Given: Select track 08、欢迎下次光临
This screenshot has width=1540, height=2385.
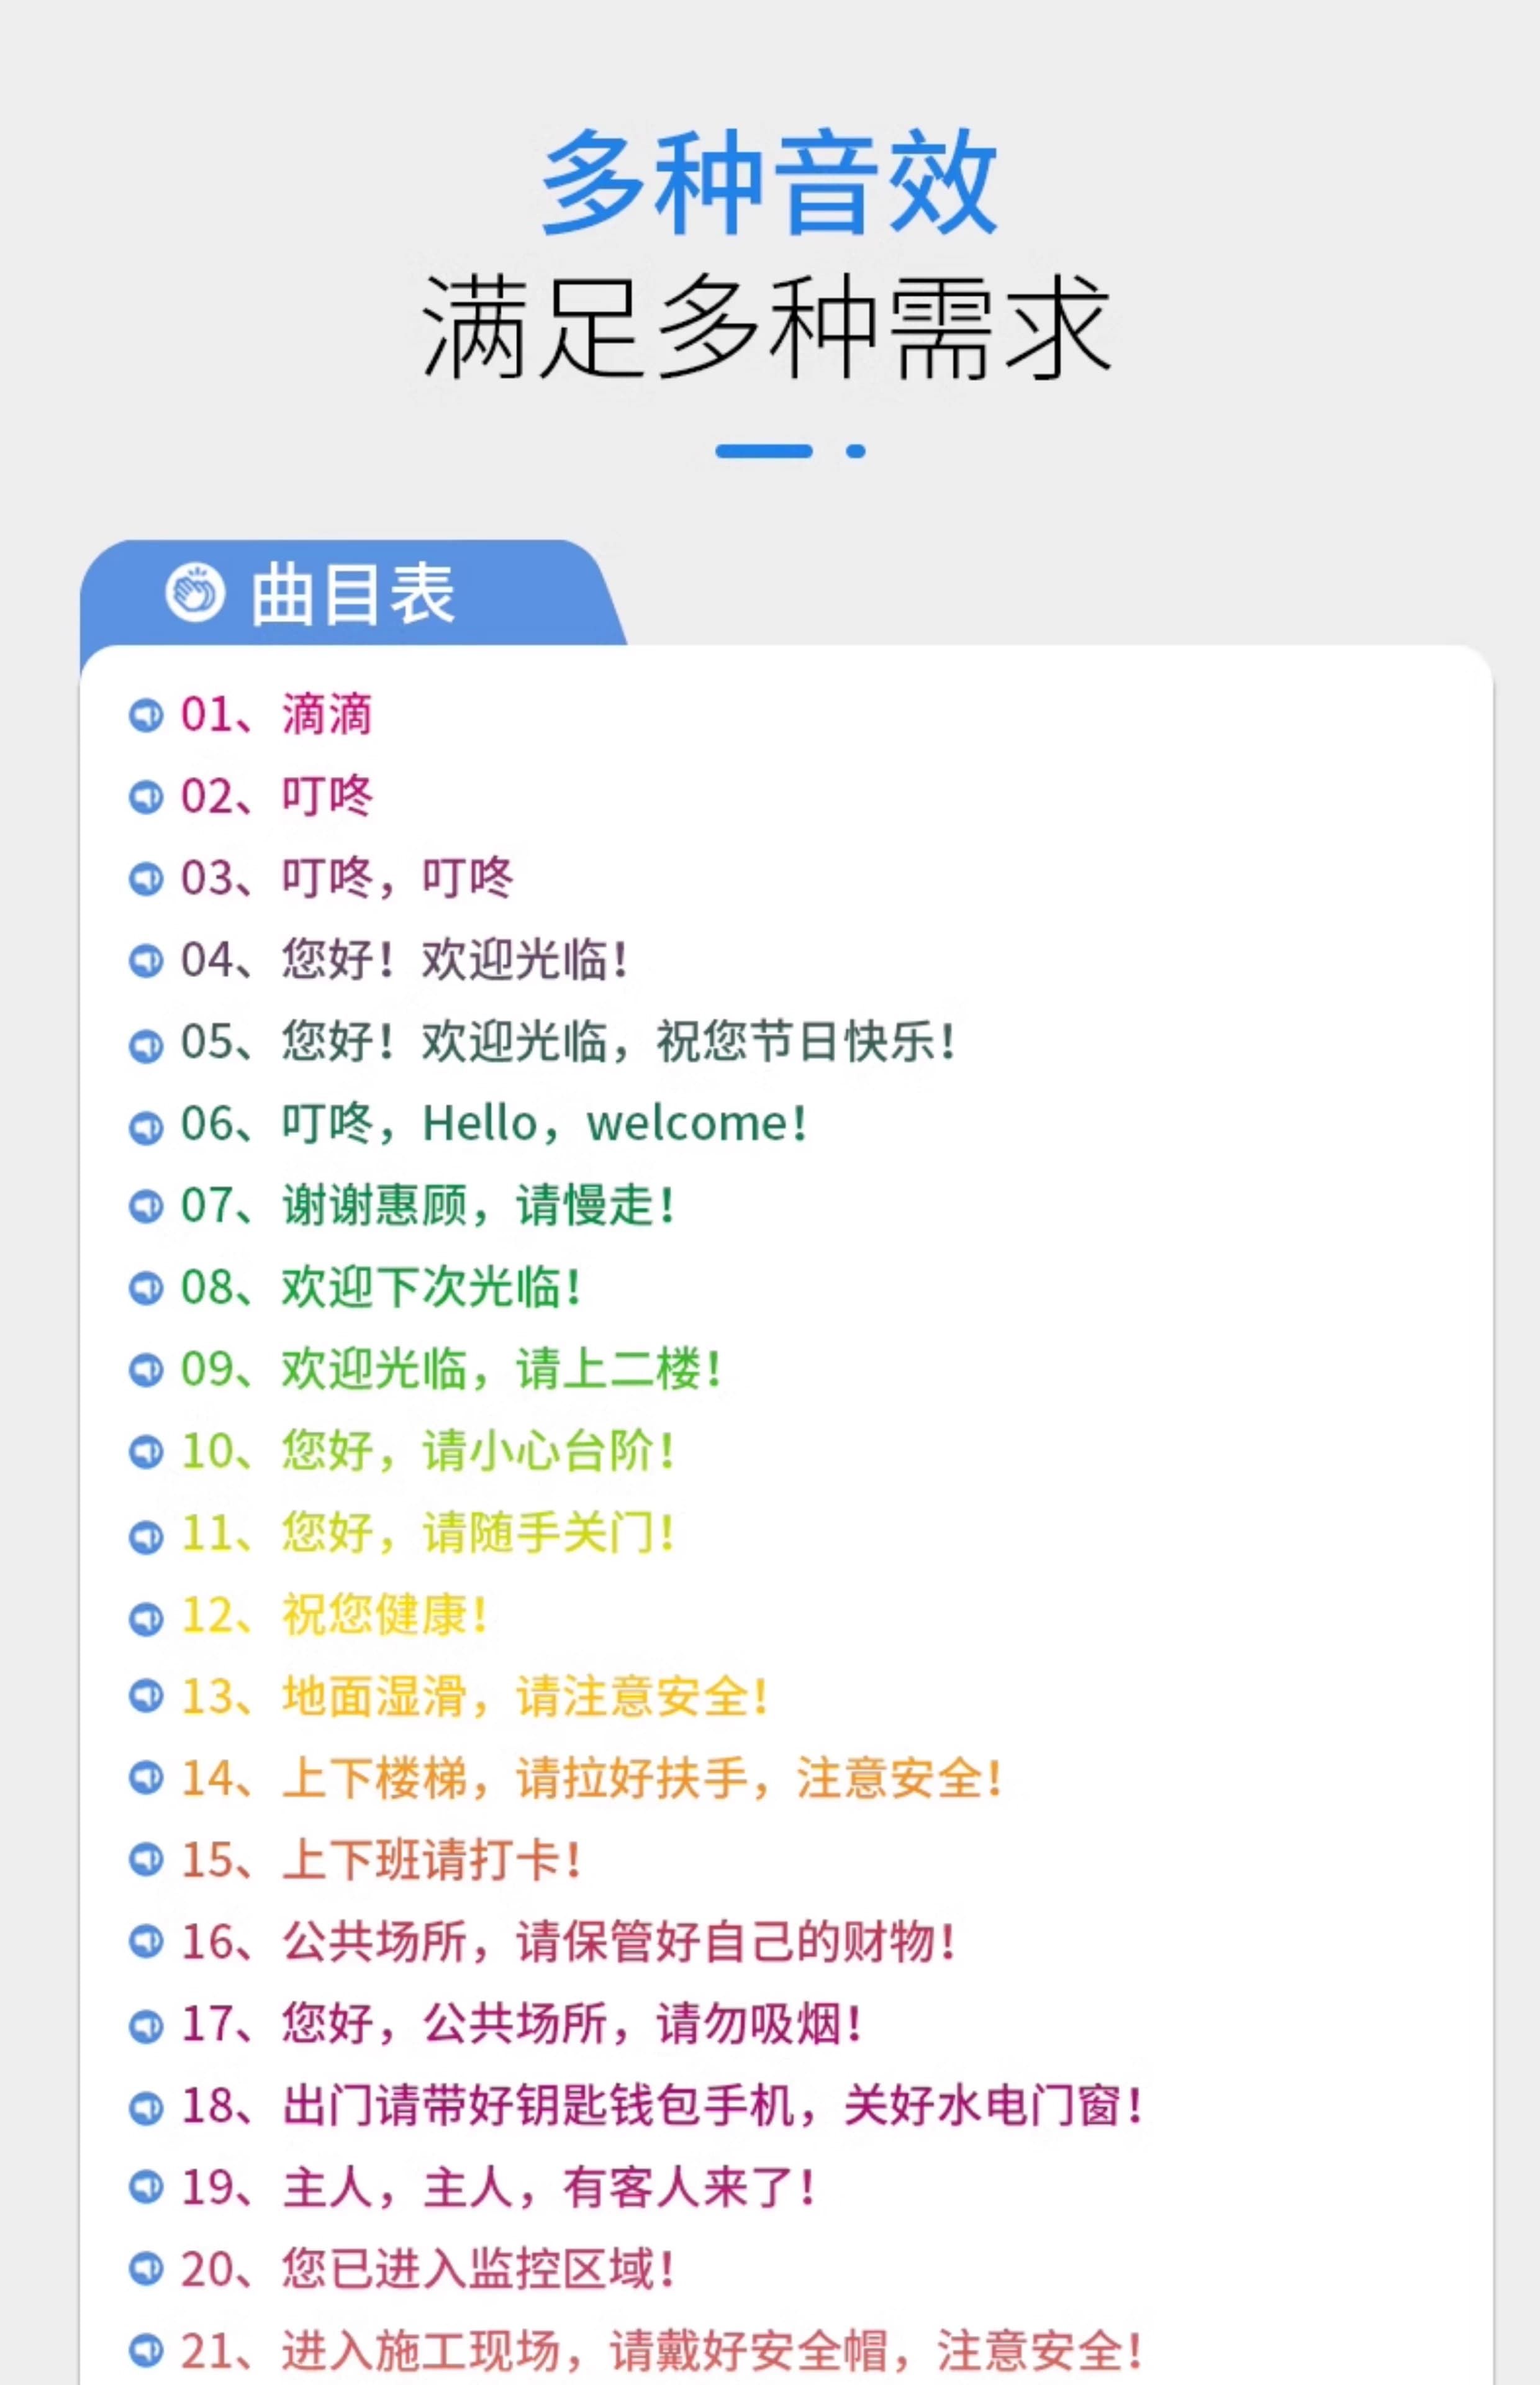Looking at the screenshot, I should 381,1289.
